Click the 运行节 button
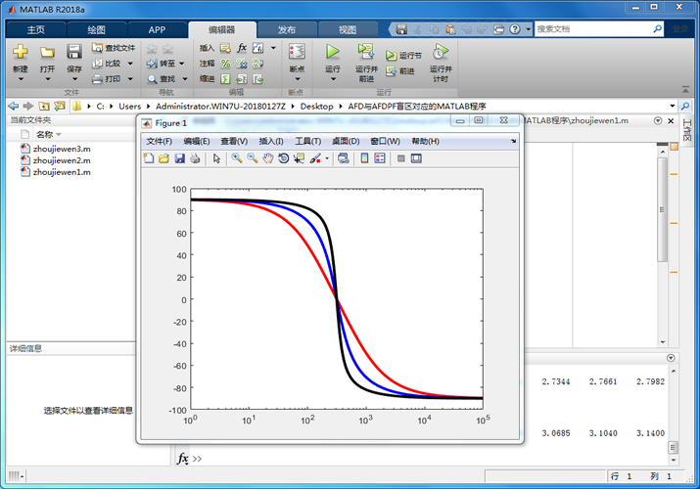Screen dimensions: 700x489 click(403, 56)
